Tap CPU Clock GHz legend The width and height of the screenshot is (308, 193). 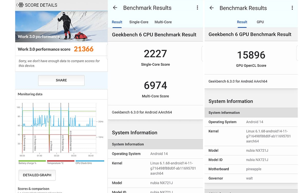90,162
